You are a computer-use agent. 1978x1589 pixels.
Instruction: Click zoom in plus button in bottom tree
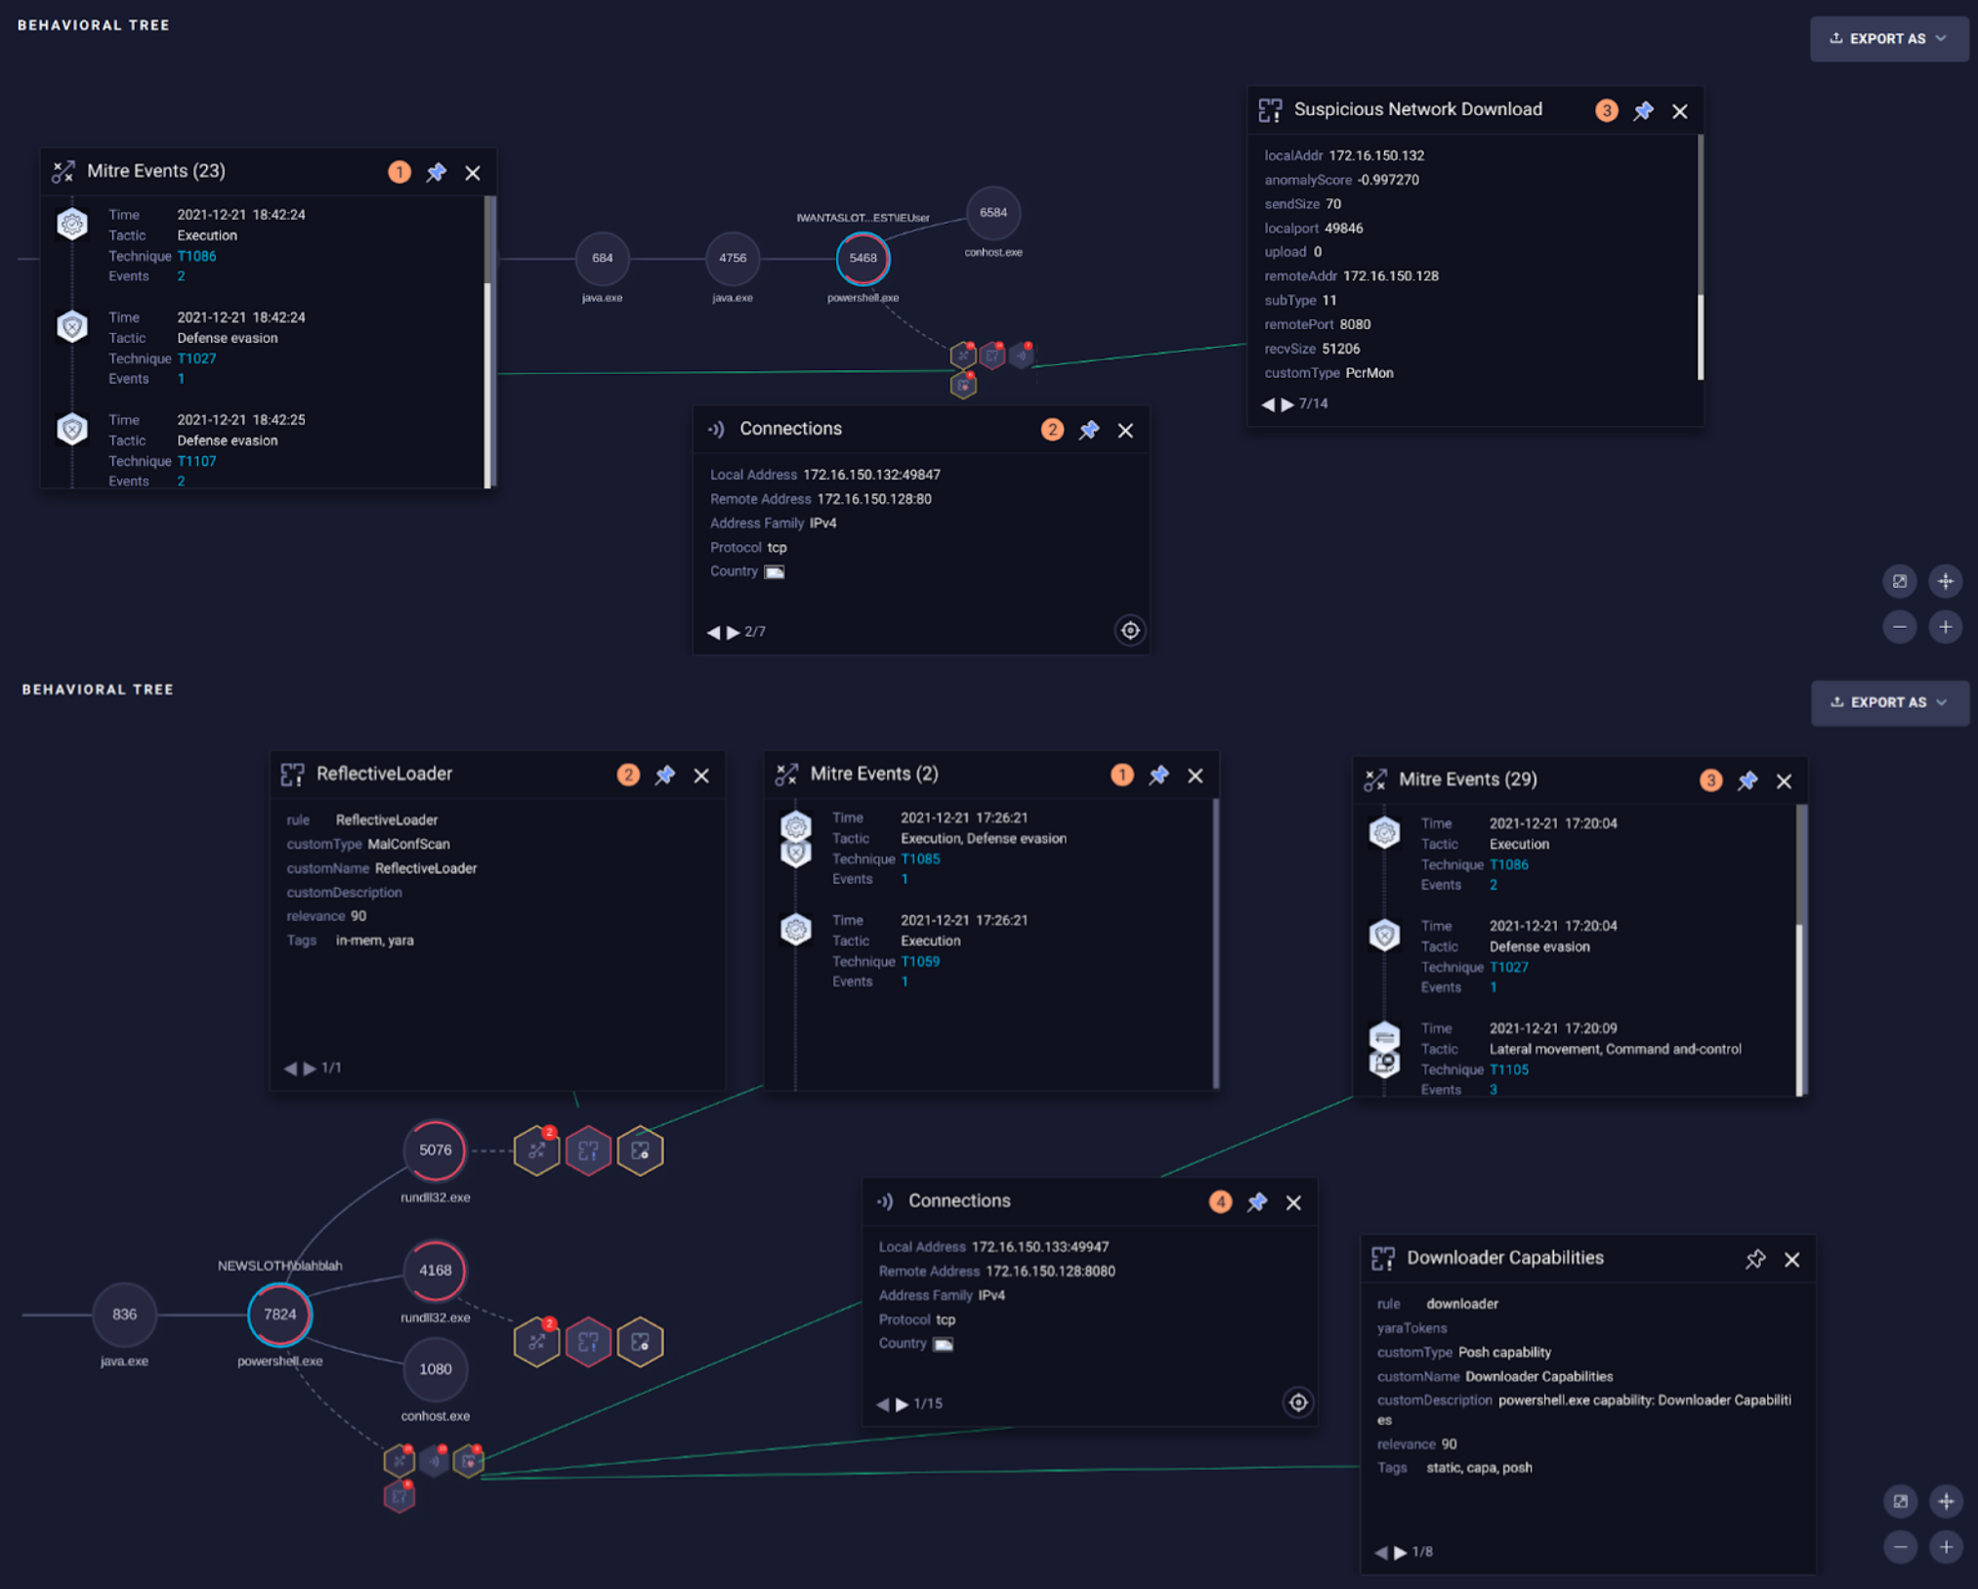click(x=1946, y=1547)
